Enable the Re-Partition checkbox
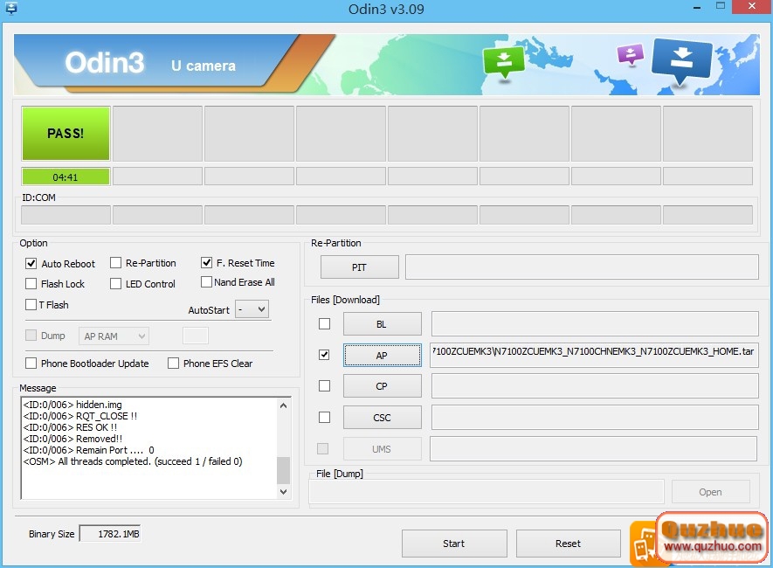 115,263
